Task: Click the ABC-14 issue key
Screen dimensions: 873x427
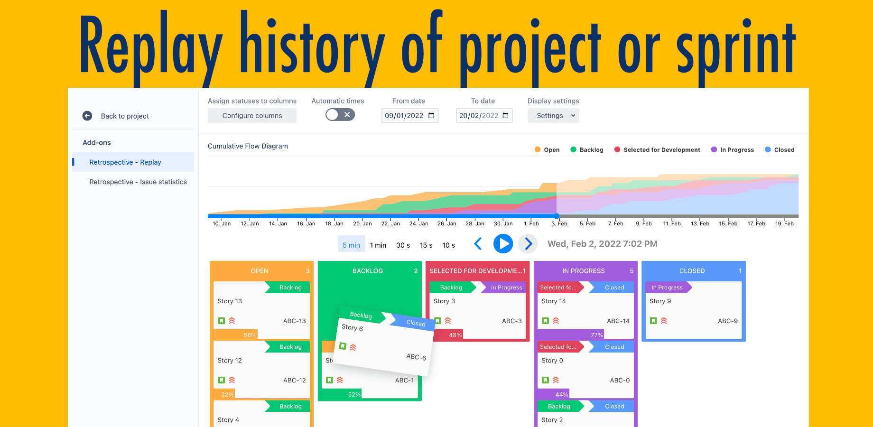Action: coord(618,321)
